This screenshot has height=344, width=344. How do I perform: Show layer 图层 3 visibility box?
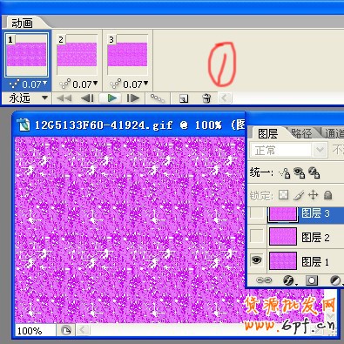[x=257, y=213]
